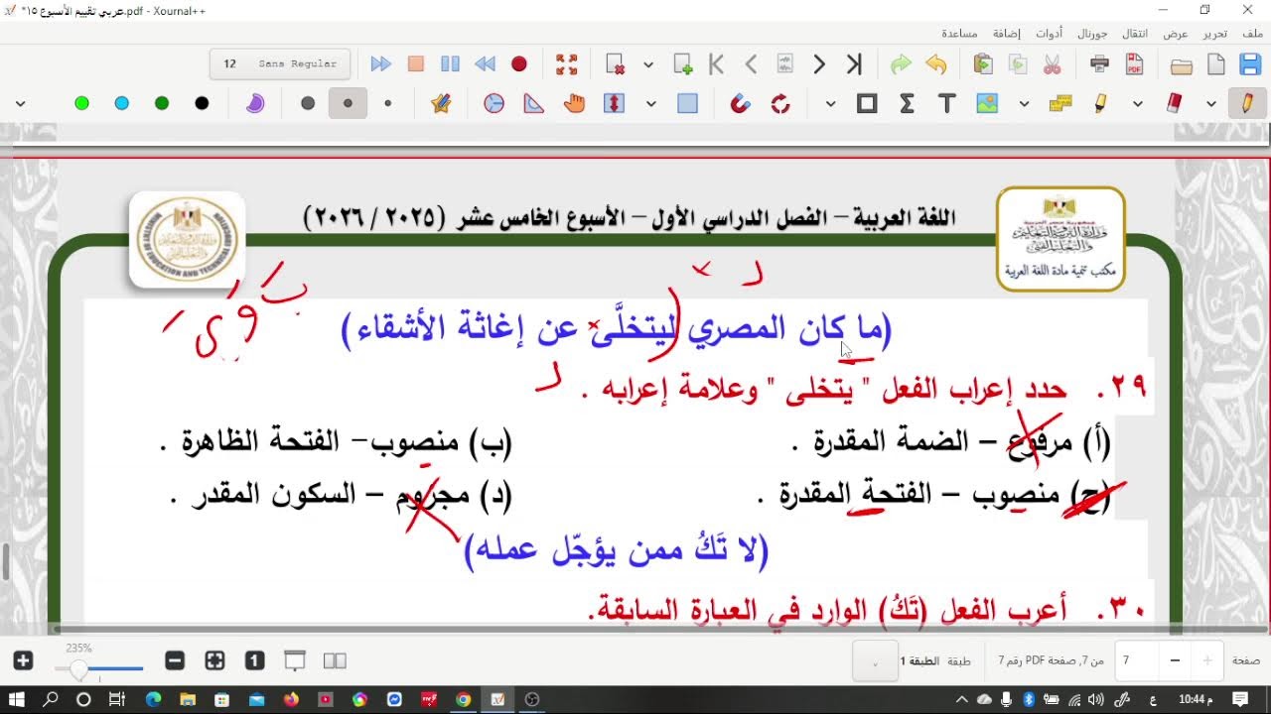Select the rectangle region selection tool
The image size is (1271, 714).
click(x=687, y=103)
